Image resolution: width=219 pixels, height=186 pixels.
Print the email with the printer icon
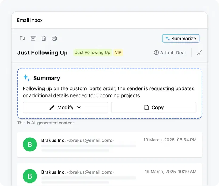54,38
